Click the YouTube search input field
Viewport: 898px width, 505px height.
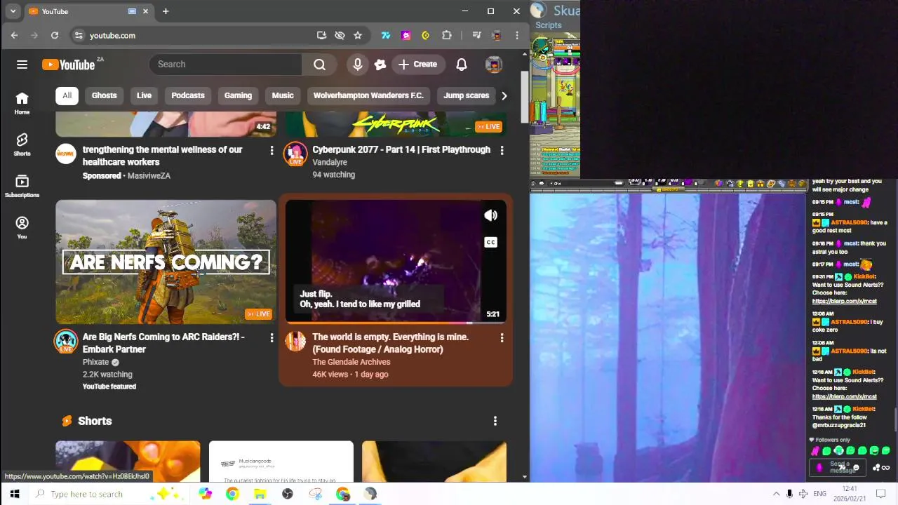click(226, 65)
